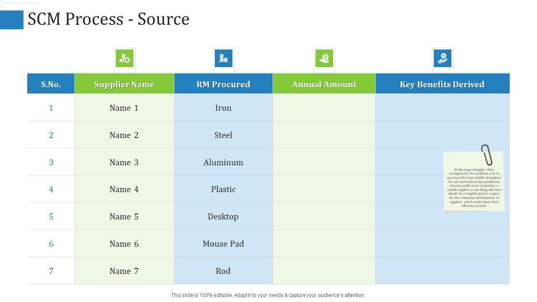Click the paperclip on the sticky note
This screenshot has height=302, width=537.
pyautogui.click(x=487, y=155)
